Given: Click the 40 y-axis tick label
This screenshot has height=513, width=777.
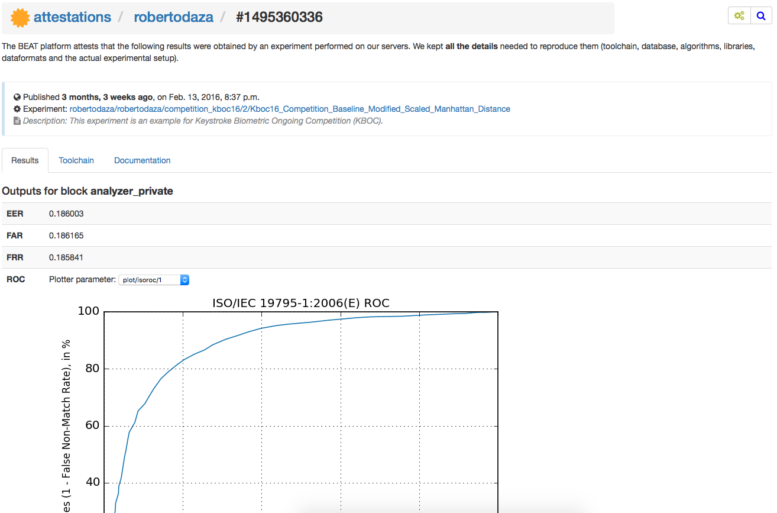Looking at the screenshot, I should [x=92, y=483].
